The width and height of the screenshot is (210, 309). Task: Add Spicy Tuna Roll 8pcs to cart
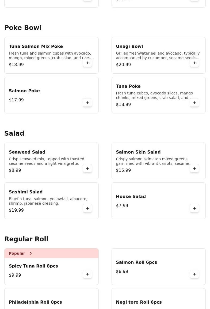87,274
